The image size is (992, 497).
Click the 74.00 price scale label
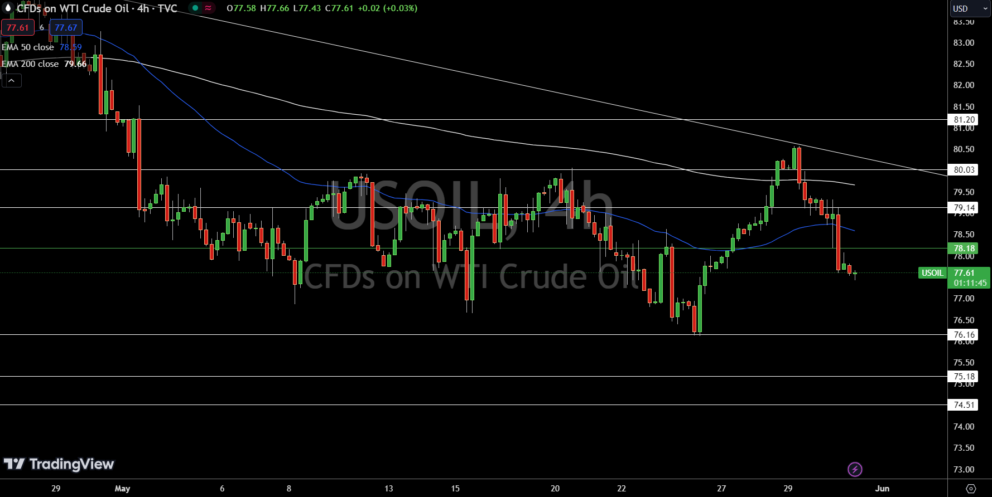pyautogui.click(x=964, y=427)
